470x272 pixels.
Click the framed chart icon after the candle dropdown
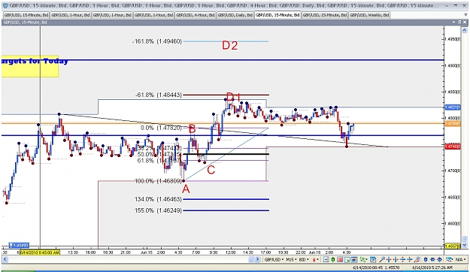(x=326, y=259)
